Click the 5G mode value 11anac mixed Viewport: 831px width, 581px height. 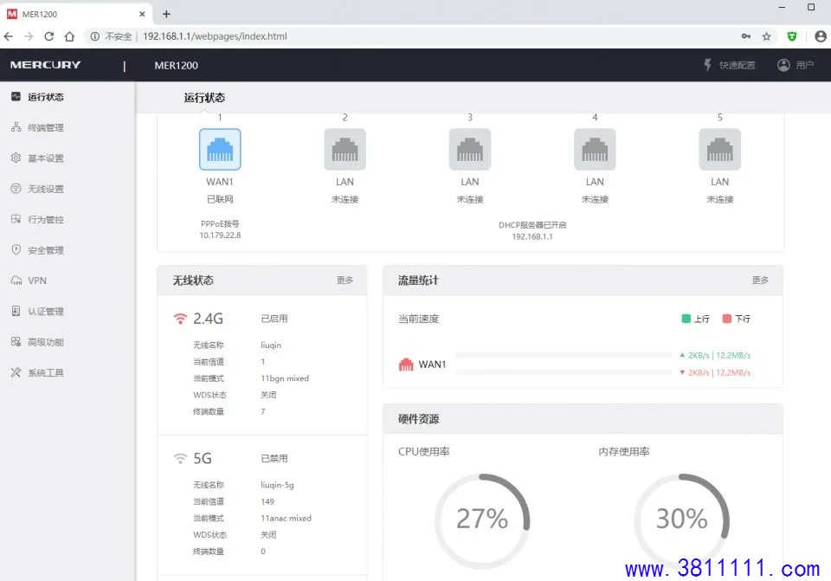(287, 518)
